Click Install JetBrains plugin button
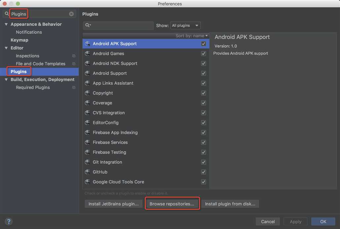 pyautogui.click(x=114, y=204)
